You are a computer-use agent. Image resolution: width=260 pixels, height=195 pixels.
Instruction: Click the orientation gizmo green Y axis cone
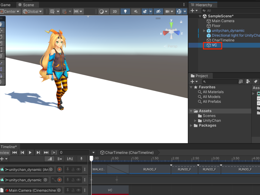(171, 25)
